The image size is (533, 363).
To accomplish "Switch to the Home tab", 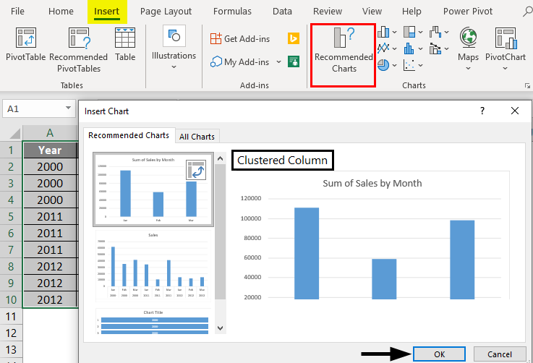I will (x=61, y=12).
